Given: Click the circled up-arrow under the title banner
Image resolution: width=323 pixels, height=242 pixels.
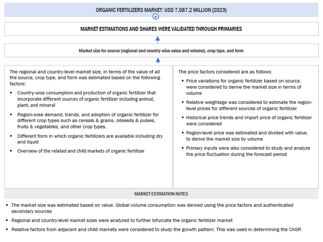Looking at the screenshot, I should click(156, 17).
